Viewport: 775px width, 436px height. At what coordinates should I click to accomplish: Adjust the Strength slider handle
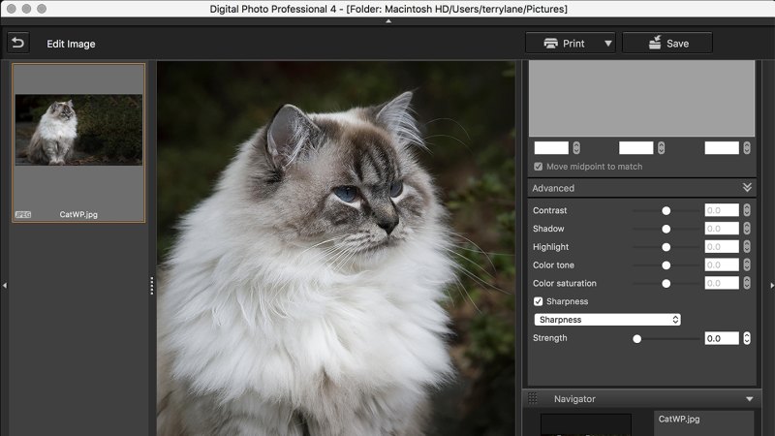tap(637, 338)
